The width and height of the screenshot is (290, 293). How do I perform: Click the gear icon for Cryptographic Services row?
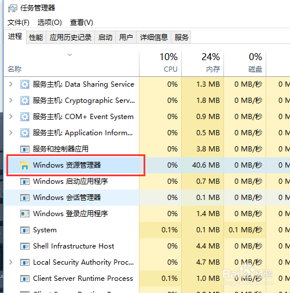[x=25, y=101]
